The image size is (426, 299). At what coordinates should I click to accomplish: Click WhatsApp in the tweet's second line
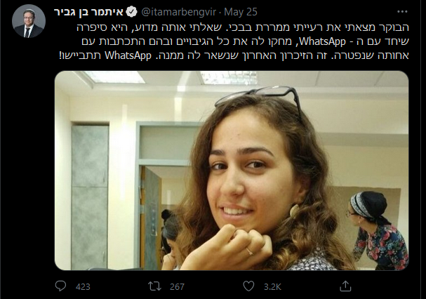(323, 41)
